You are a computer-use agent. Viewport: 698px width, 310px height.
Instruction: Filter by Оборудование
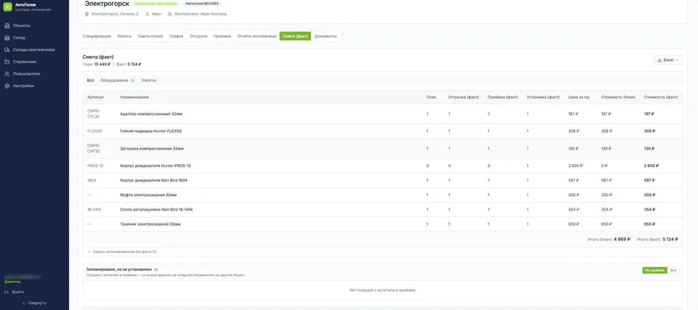click(x=118, y=81)
